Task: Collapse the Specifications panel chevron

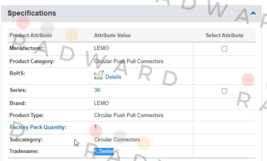Action: (253, 13)
